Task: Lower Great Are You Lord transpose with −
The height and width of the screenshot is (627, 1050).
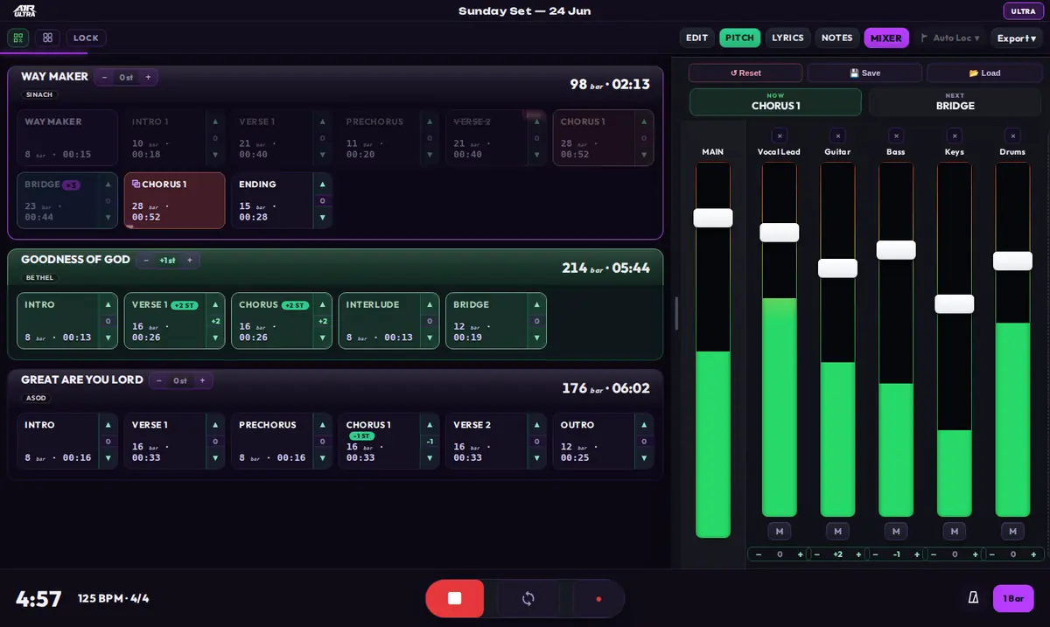Action: 158,380
